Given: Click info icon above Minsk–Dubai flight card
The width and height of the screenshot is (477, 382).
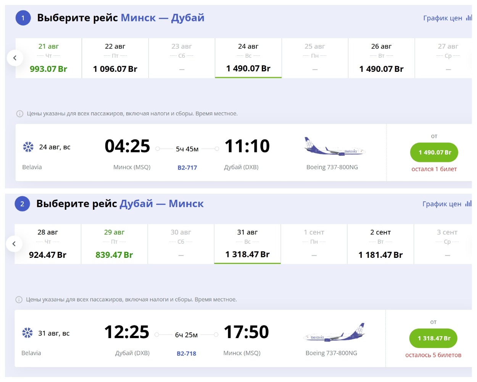Looking at the screenshot, I should [19, 114].
